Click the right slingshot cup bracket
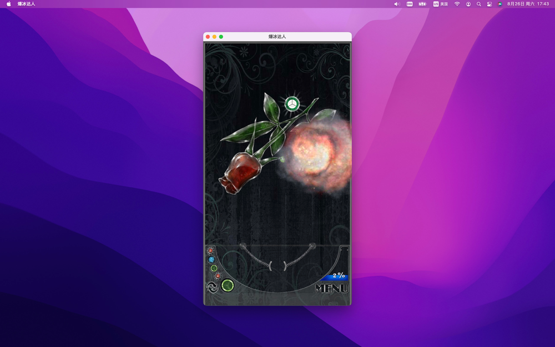The image size is (555, 347). coord(285,265)
